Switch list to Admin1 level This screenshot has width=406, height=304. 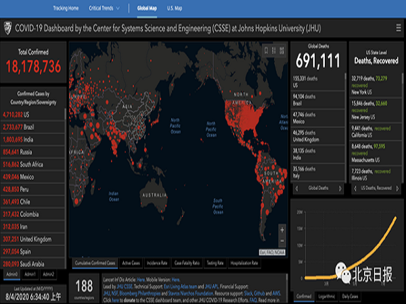coord(29,274)
